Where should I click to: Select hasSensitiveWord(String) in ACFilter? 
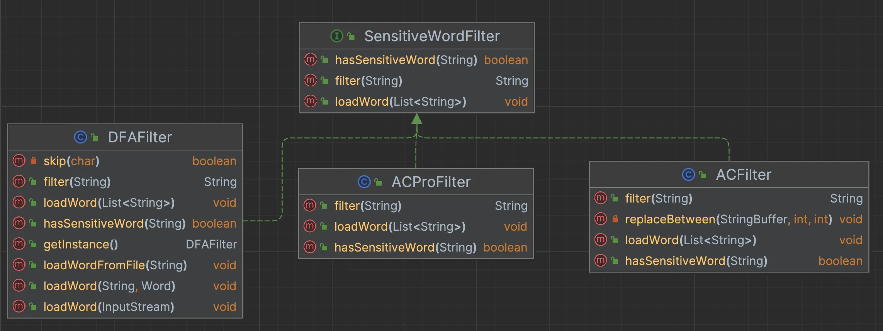[x=696, y=261]
